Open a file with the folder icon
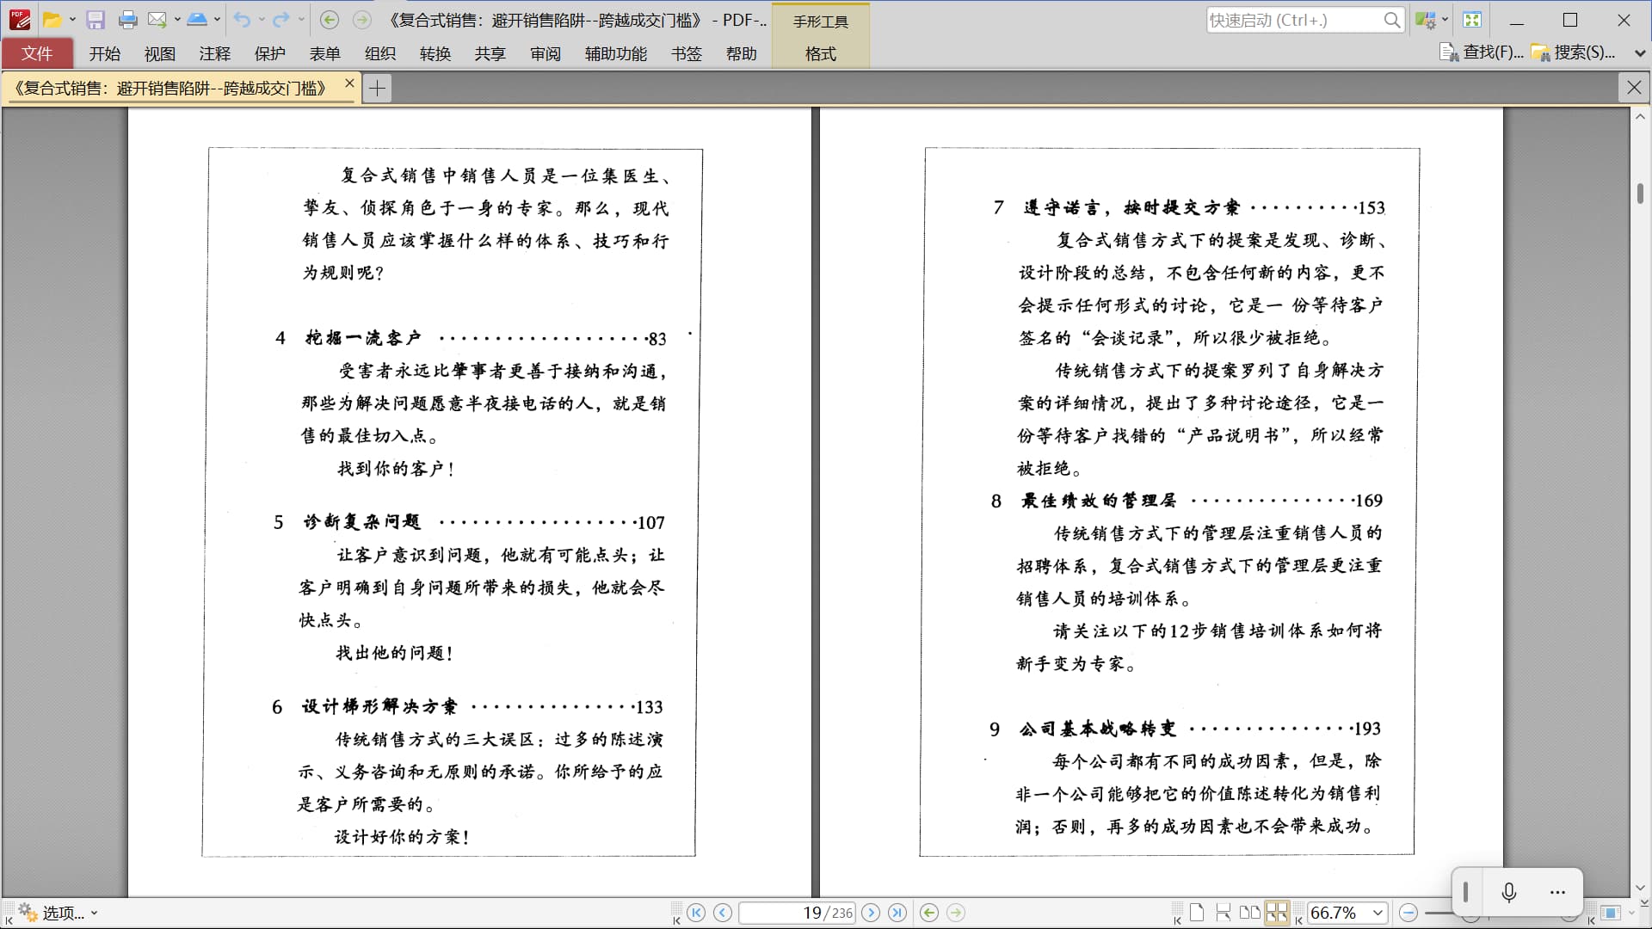1652x929 pixels. (52, 20)
